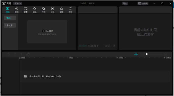This screenshot has height=96, width=174.
Task: Play the preview video
Action: tap(98, 46)
